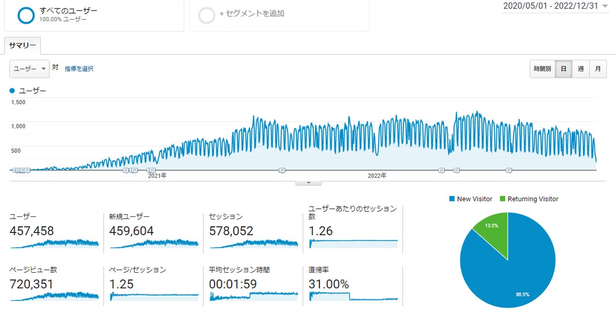Screen dimensions: 616x312
Task: Collapse the chart using the arrow below it
Action: click(308, 183)
